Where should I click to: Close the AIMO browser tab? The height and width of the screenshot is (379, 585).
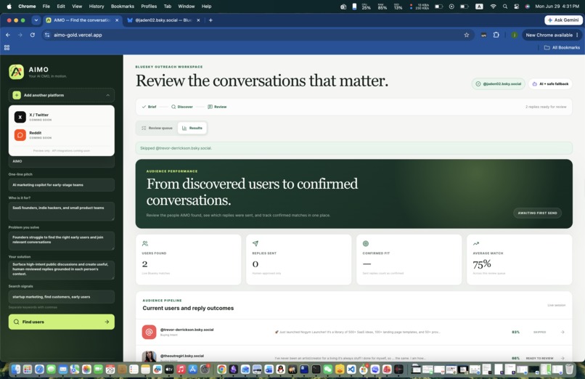tap(117, 20)
